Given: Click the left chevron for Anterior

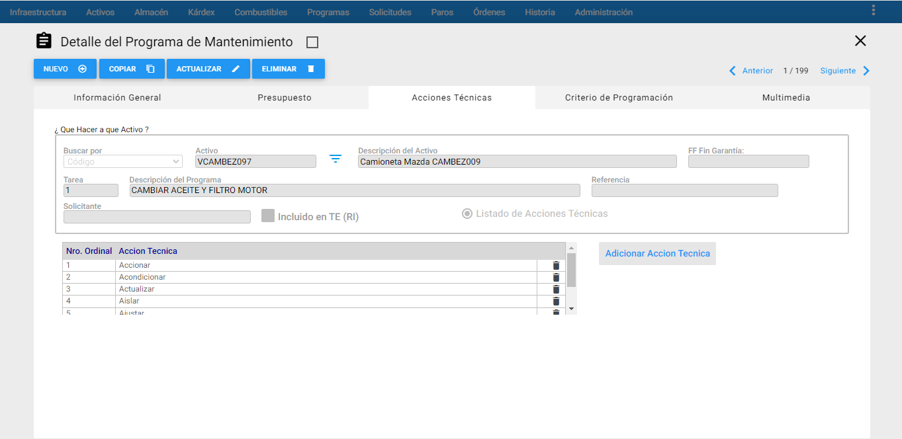Looking at the screenshot, I should [733, 71].
